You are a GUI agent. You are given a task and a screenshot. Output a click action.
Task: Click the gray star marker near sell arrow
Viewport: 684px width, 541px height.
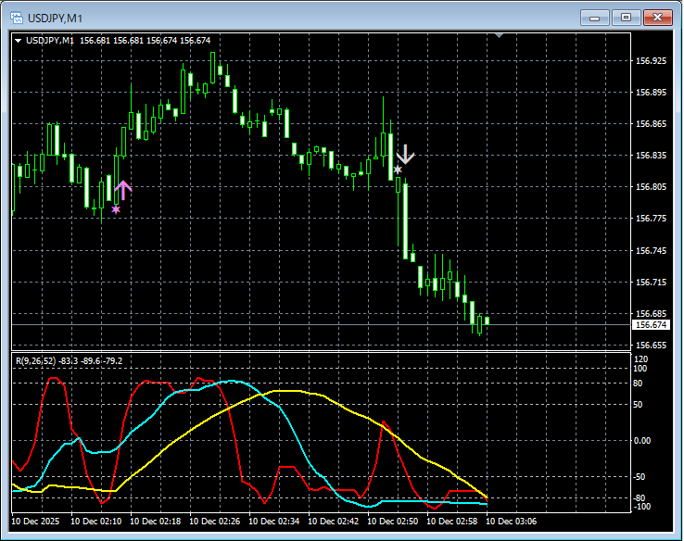tap(398, 170)
